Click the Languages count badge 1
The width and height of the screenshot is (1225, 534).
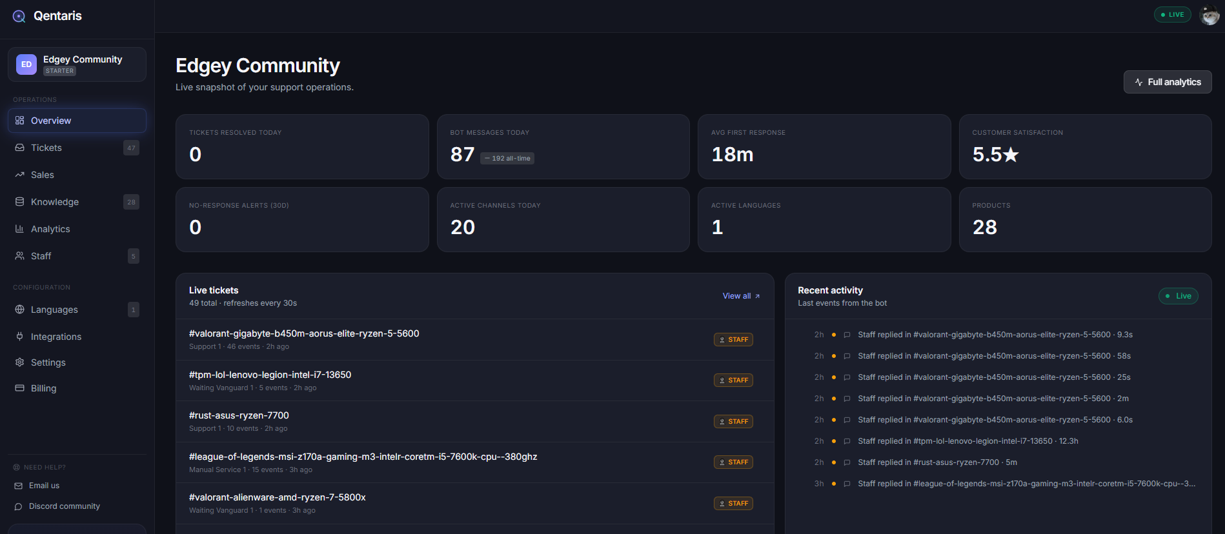134,310
